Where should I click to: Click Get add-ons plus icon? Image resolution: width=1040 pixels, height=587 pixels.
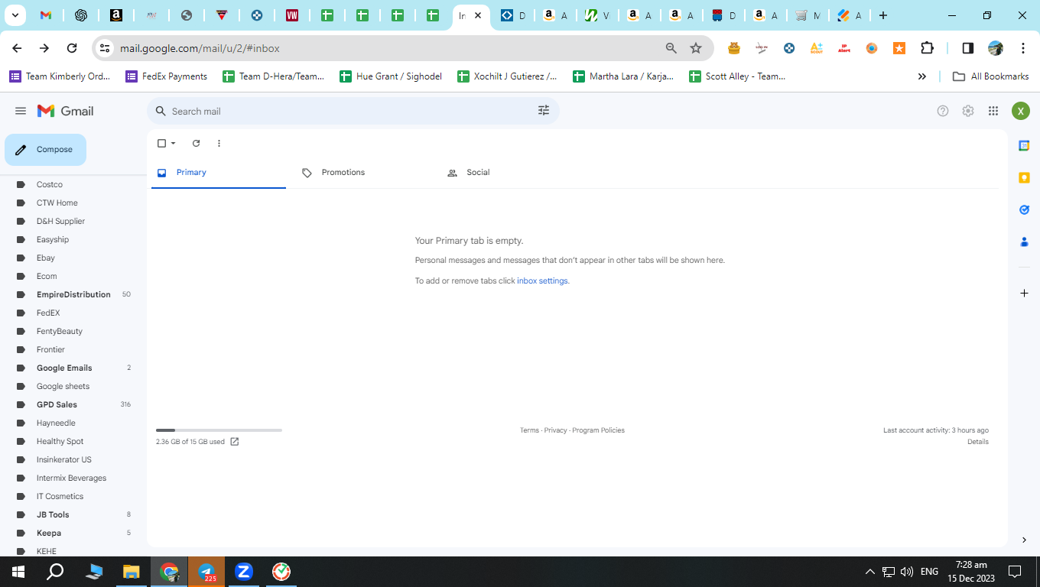coord(1024,293)
